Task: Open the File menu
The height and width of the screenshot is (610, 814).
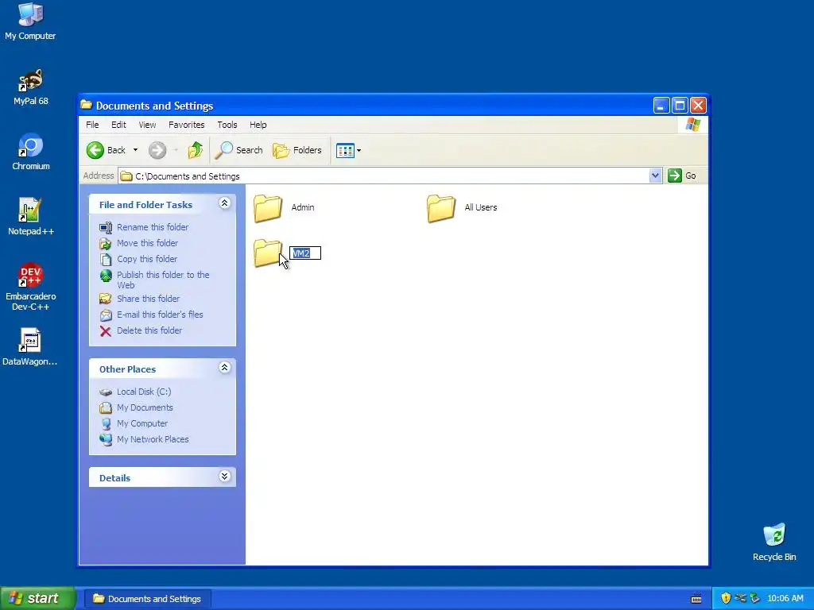Action: click(x=92, y=125)
